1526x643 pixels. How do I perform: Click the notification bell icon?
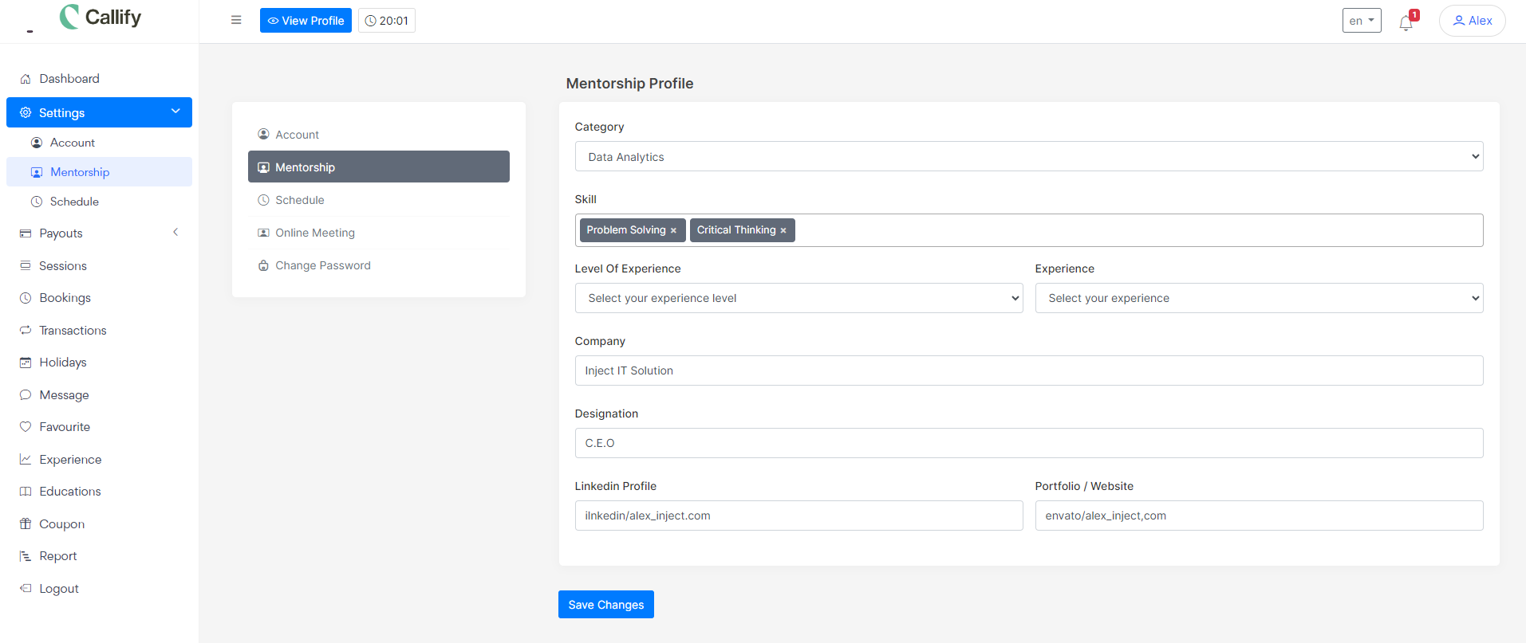(1406, 22)
